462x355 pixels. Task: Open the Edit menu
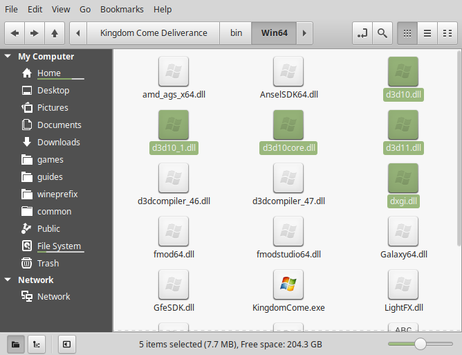tap(35, 10)
